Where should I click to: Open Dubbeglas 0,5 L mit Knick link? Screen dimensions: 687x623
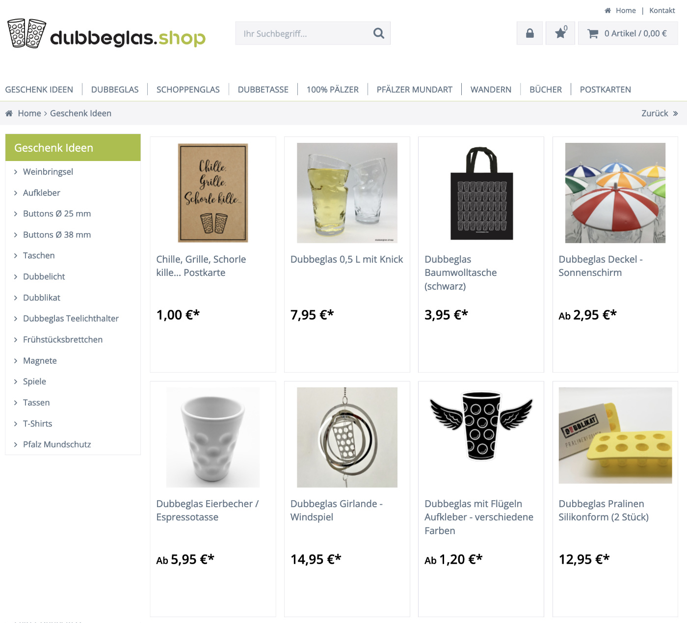tap(346, 259)
